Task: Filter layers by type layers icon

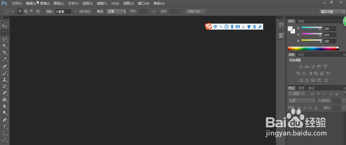Action: point(325,94)
